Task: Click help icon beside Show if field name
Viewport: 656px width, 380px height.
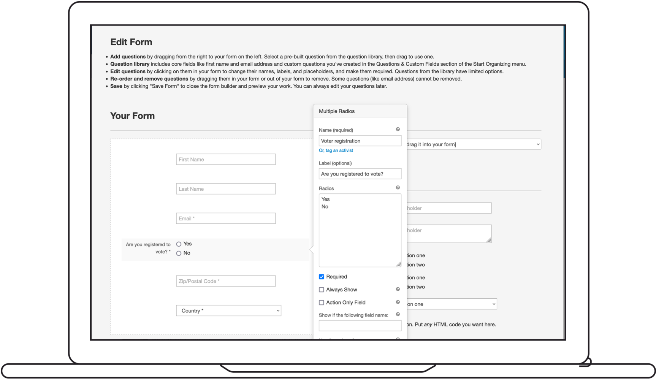Action: [x=398, y=314]
